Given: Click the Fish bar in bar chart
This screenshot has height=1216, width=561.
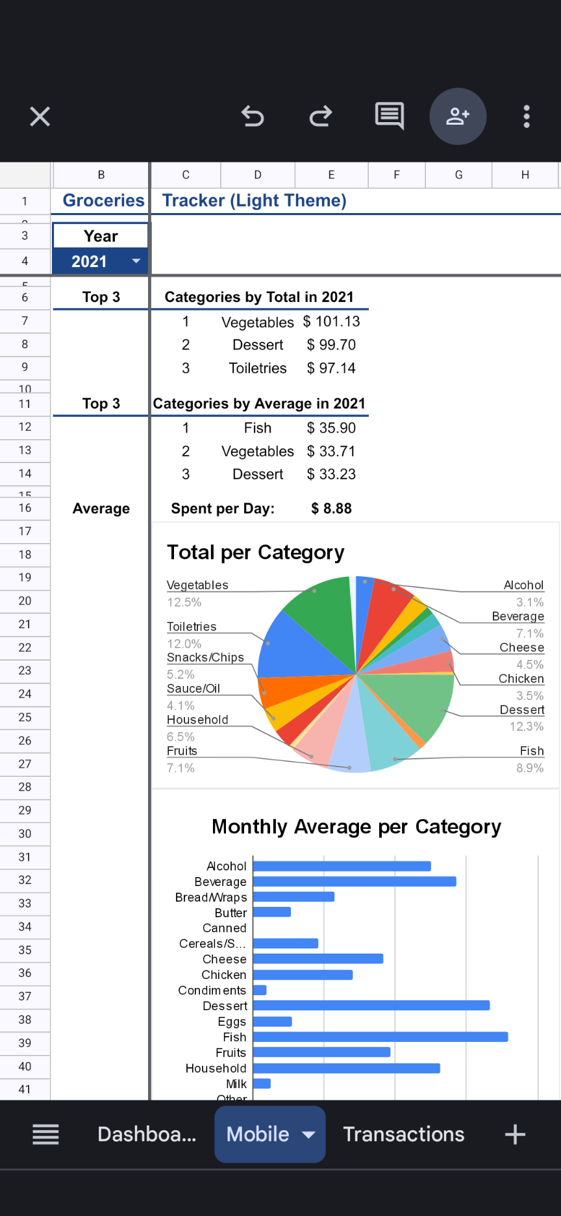Looking at the screenshot, I should (x=380, y=1037).
